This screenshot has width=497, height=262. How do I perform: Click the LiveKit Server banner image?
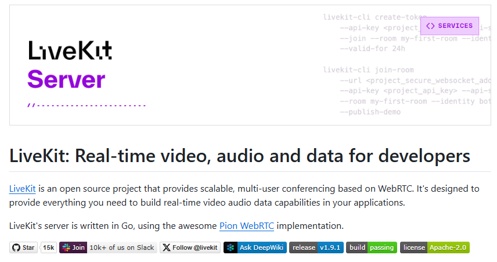[250, 65]
